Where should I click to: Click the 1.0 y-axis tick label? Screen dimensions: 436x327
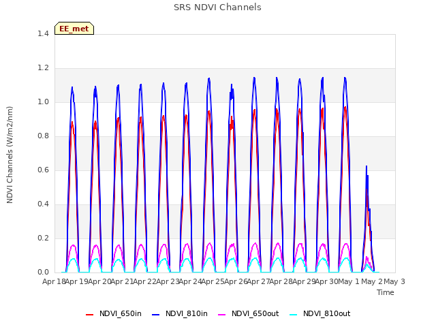pos(43,102)
